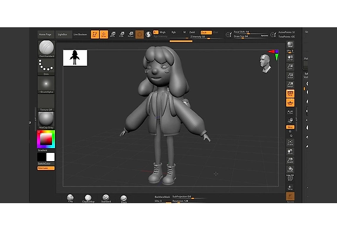
Task: Click the orange Gizmo 3D button
Action: [x=140, y=34]
